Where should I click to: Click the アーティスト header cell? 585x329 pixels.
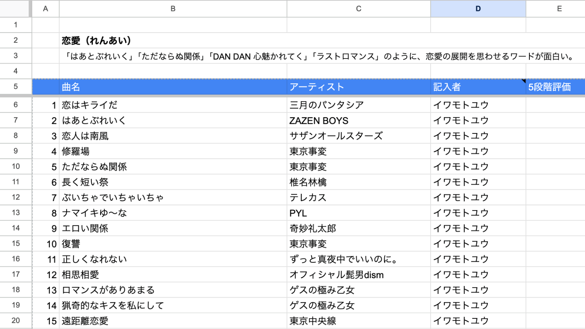359,87
